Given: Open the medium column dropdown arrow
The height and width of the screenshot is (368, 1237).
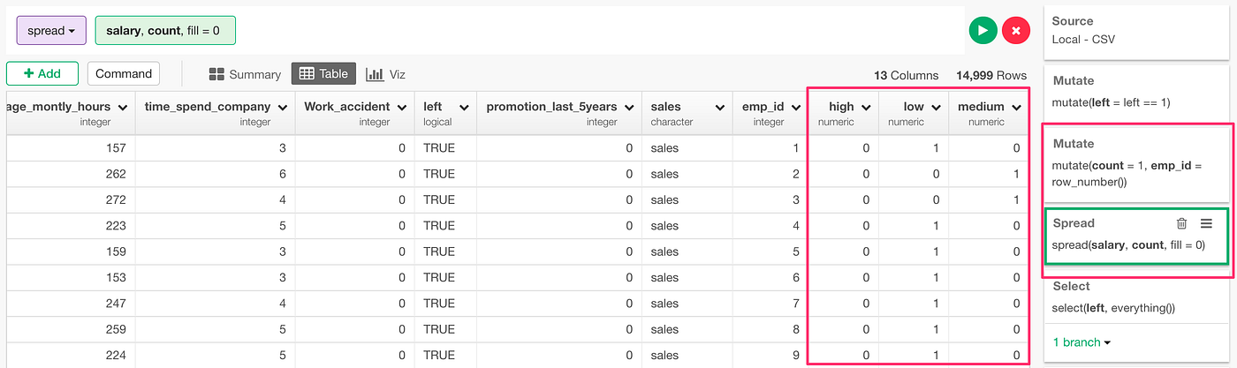Looking at the screenshot, I should (x=1017, y=107).
